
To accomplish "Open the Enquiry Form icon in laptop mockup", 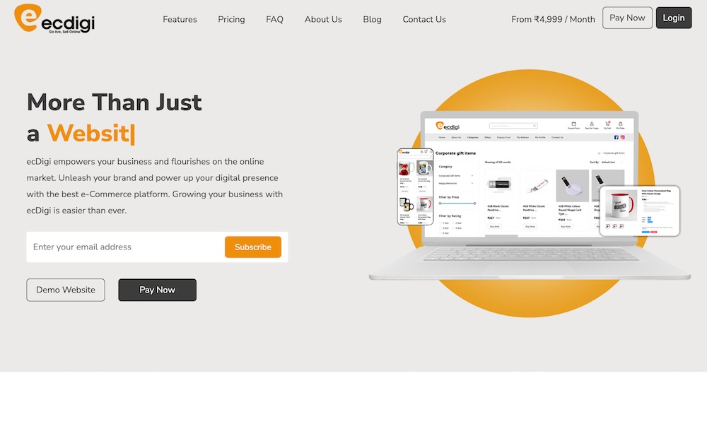I will pos(574,124).
